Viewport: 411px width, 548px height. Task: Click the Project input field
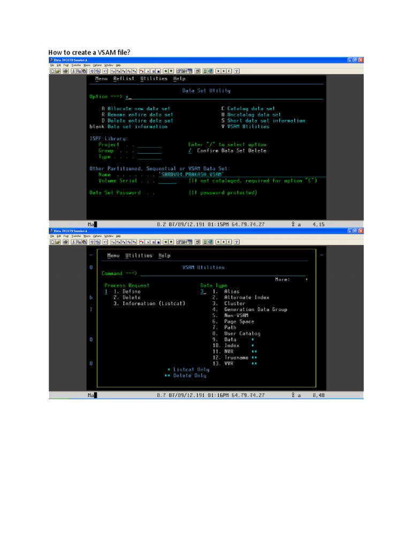click(149, 144)
